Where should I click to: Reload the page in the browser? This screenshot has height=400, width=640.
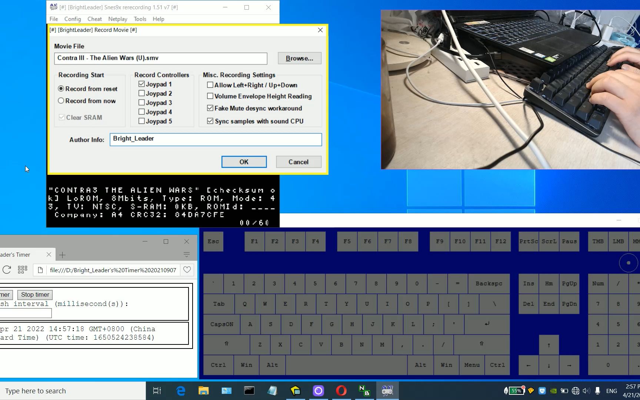(x=7, y=270)
